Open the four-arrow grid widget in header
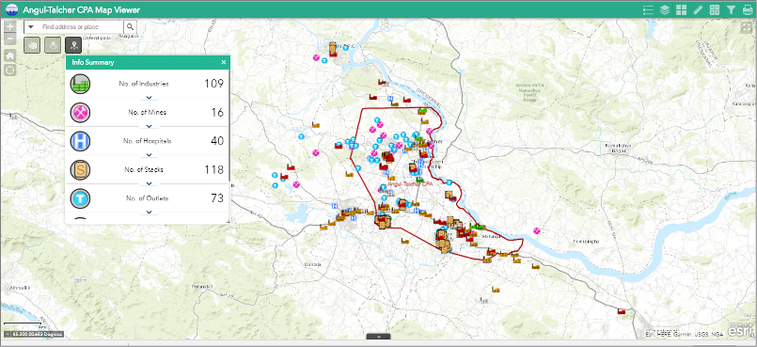The image size is (757, 347). coord(715,9)
